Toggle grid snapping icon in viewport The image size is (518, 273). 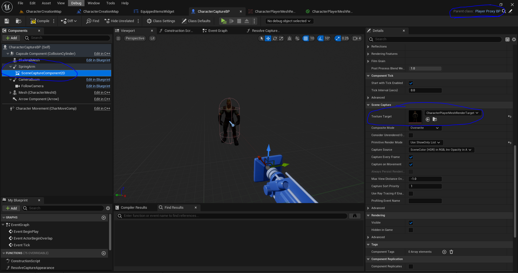coord(306,38)
